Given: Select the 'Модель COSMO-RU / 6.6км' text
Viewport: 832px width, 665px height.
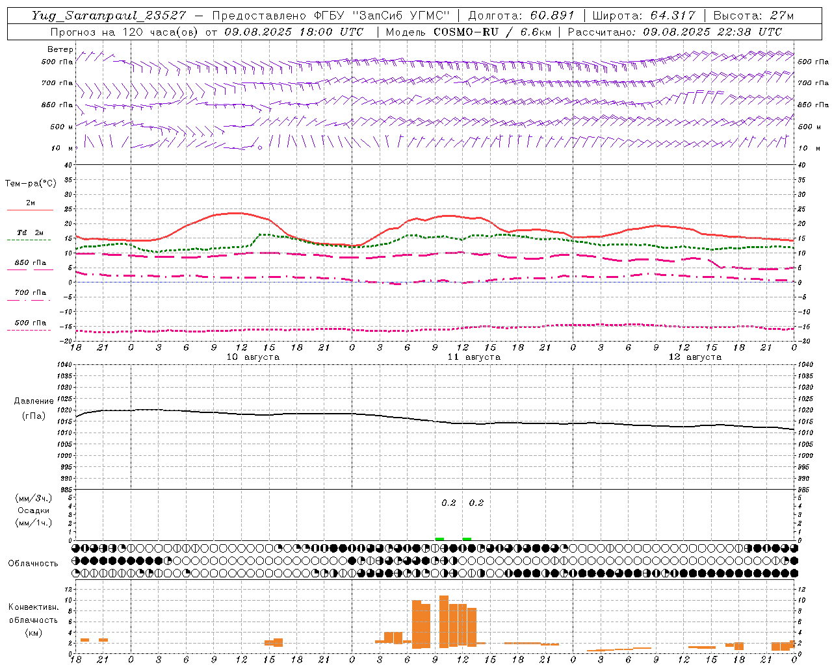Looking at the screenshot, I should coord(468,32).
